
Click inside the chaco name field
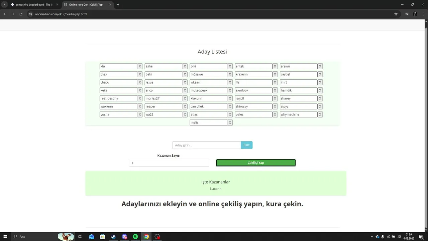coord(118,82)
